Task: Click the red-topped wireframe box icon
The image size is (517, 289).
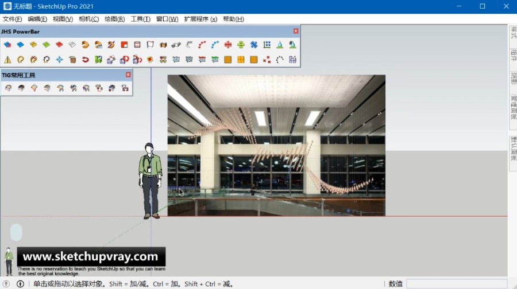Action: pos(202,60)
